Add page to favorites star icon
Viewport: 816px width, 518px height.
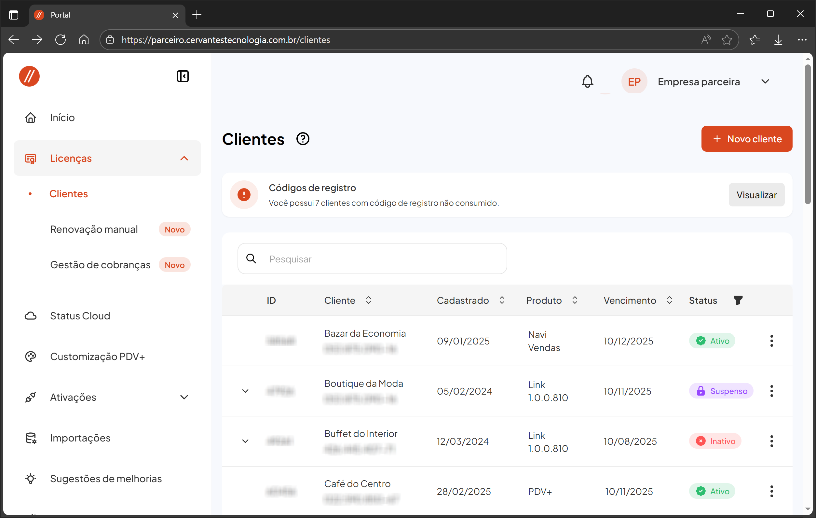[x=727, y=40]
